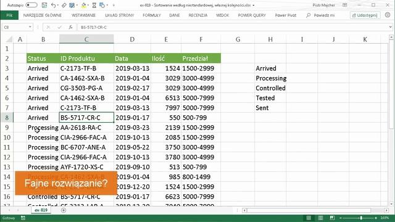
Task: Click the ID Produktu header cell
Action: pos(86,59)
